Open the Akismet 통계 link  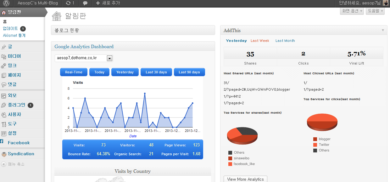14,35
